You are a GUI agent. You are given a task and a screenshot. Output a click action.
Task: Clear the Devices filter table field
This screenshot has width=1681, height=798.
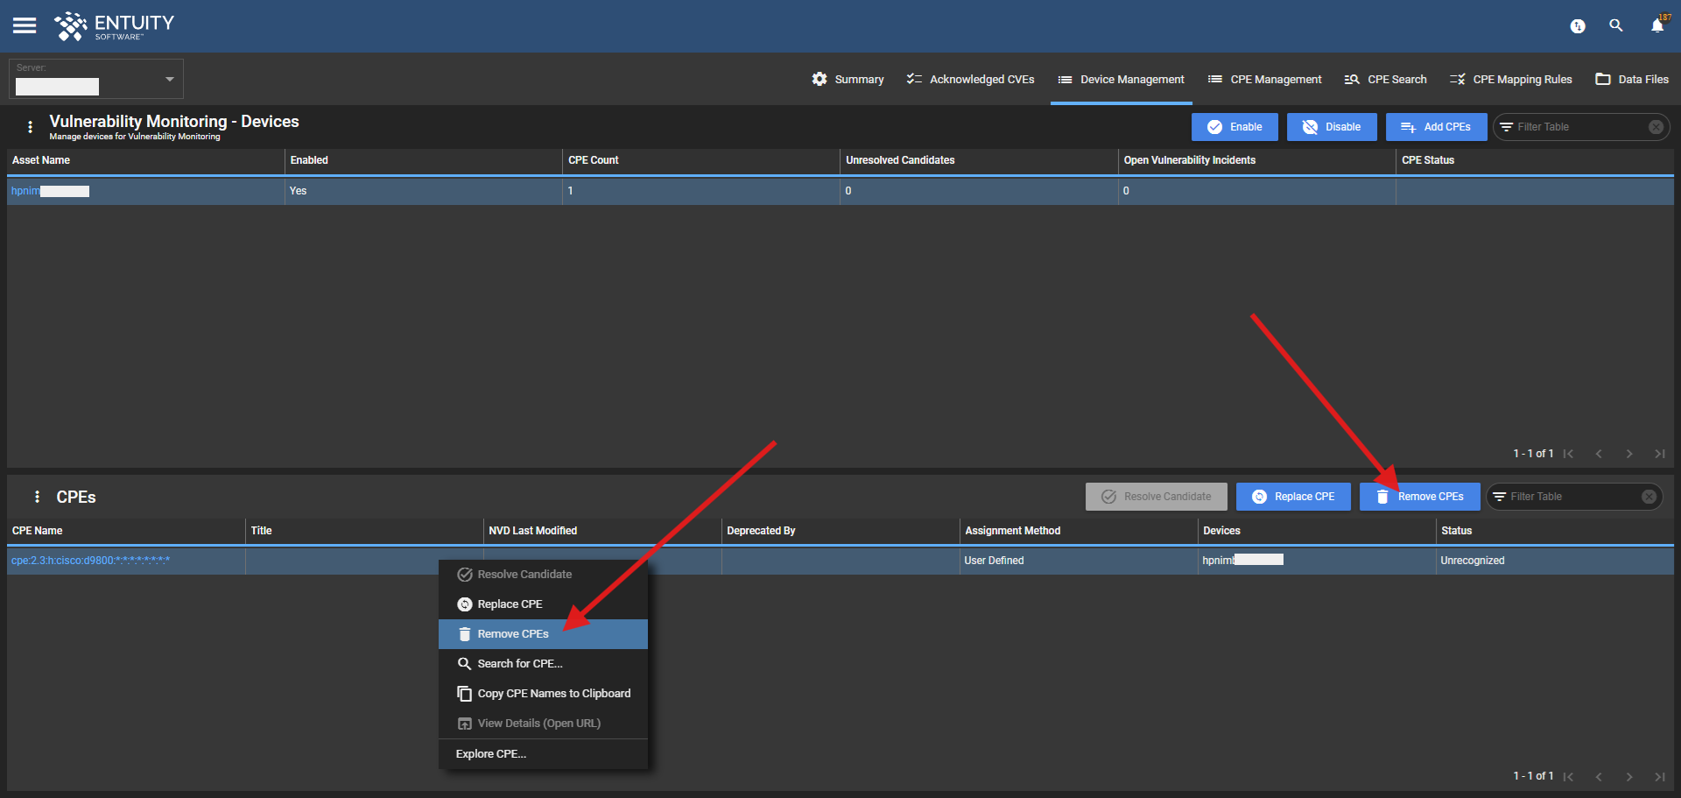[1656, 127]
